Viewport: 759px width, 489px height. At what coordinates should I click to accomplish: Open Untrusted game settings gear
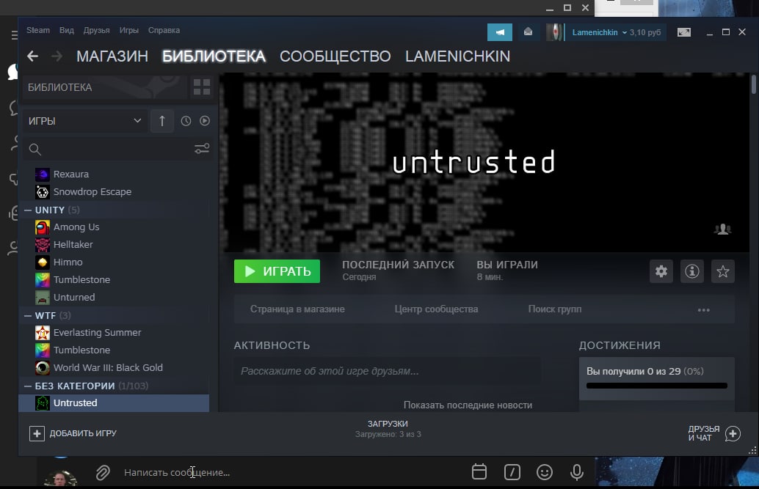[661, 271]
